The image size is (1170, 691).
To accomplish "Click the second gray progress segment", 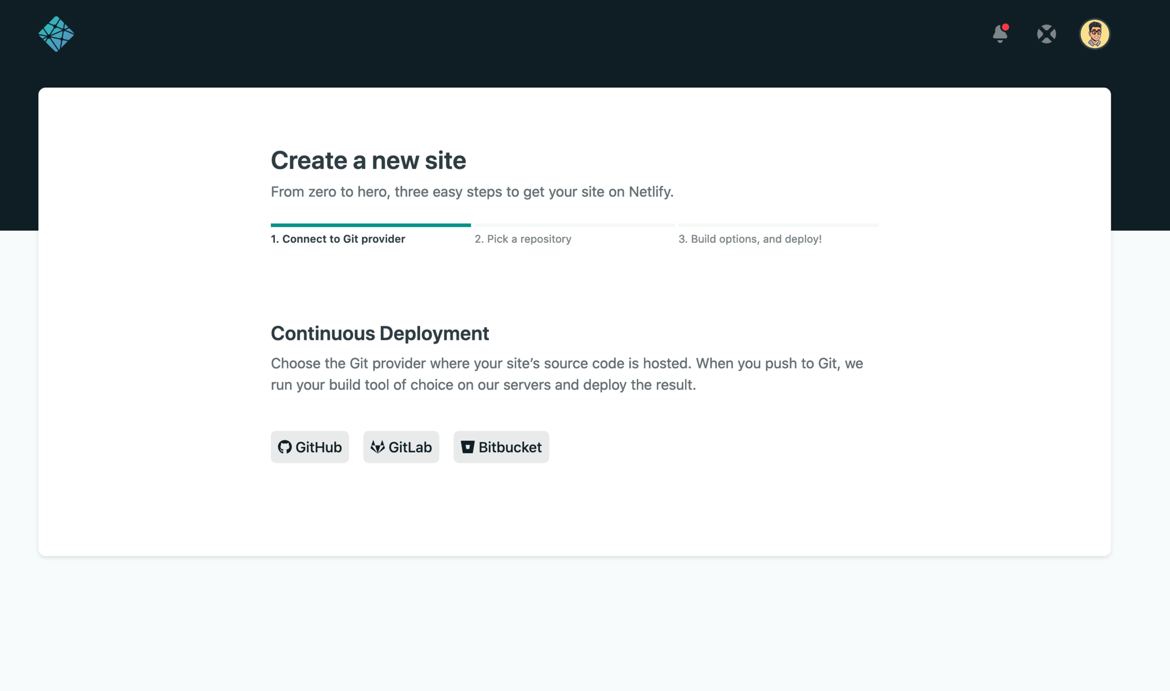I will click(x=574, y=225).
